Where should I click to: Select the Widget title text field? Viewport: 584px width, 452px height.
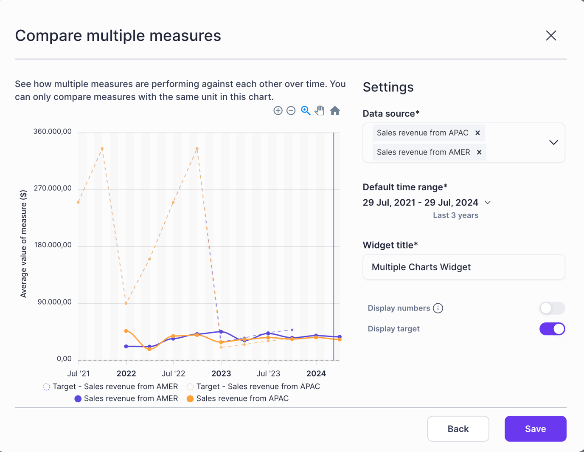point(463,267)
